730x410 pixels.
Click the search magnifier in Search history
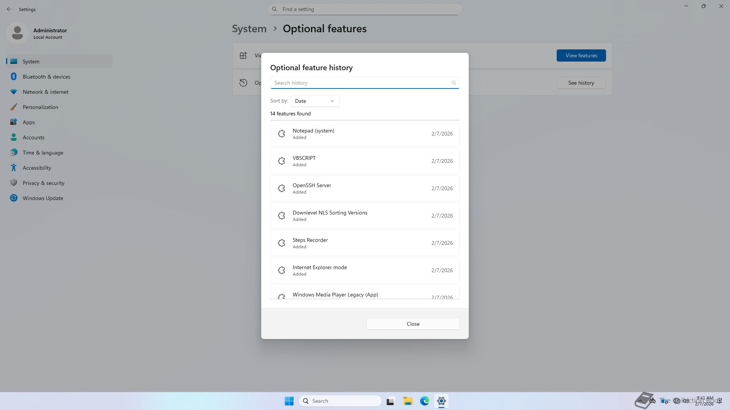click(454, 83)
